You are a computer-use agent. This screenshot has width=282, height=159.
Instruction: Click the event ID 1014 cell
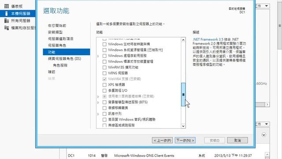(92, 155)
